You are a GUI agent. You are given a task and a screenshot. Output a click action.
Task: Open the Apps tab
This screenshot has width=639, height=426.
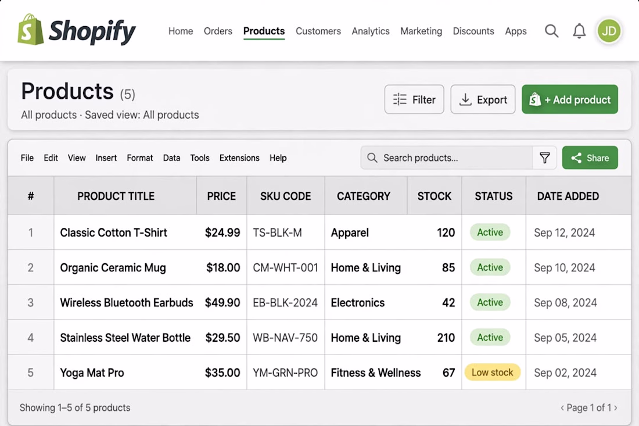[515, 31]
